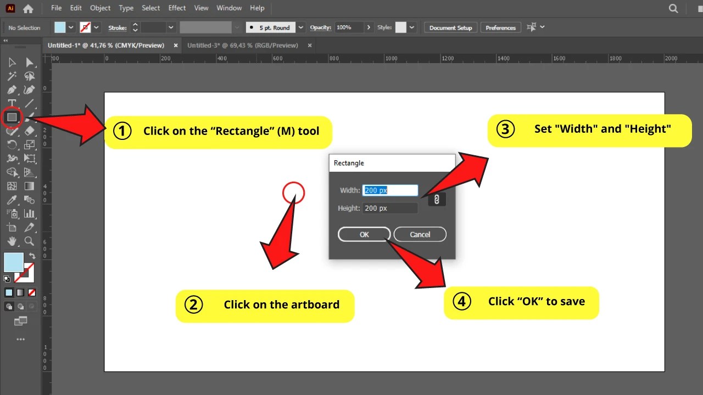
Task: Switch to the Draw Behind drawing mode
Action: point(20,307)
